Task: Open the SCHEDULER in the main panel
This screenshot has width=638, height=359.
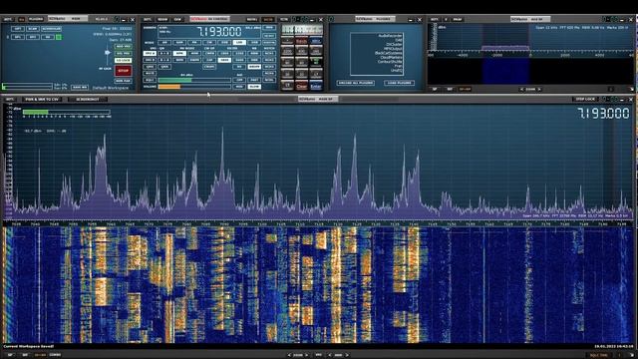Action: click(x=51, y=29)
